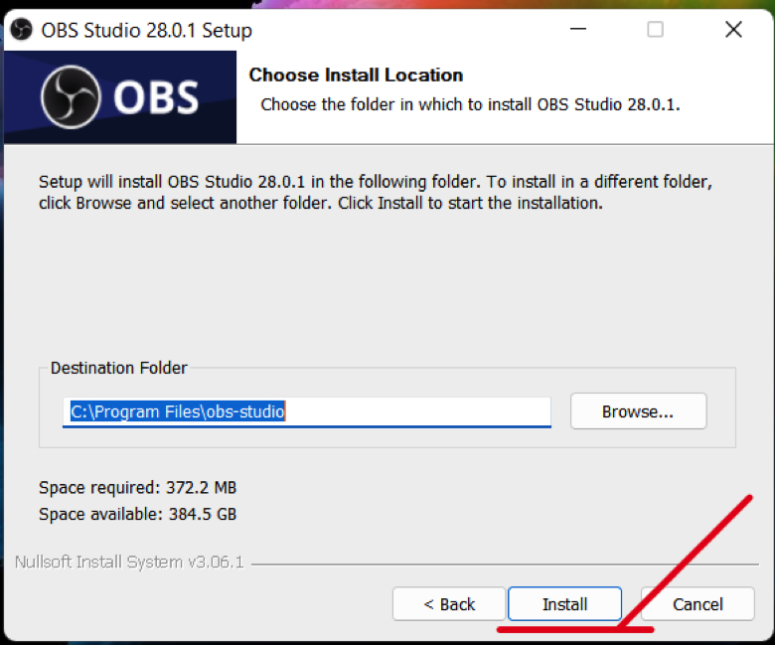Screen dimensions: 775x645
Task: Click the 'Nullsoft Install System v3.06.1' label
Action: coord(129,562)
